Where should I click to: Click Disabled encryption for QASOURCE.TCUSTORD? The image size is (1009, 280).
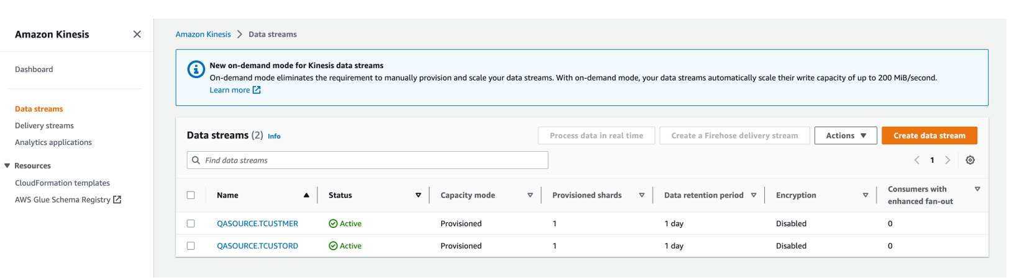(792, 247)
